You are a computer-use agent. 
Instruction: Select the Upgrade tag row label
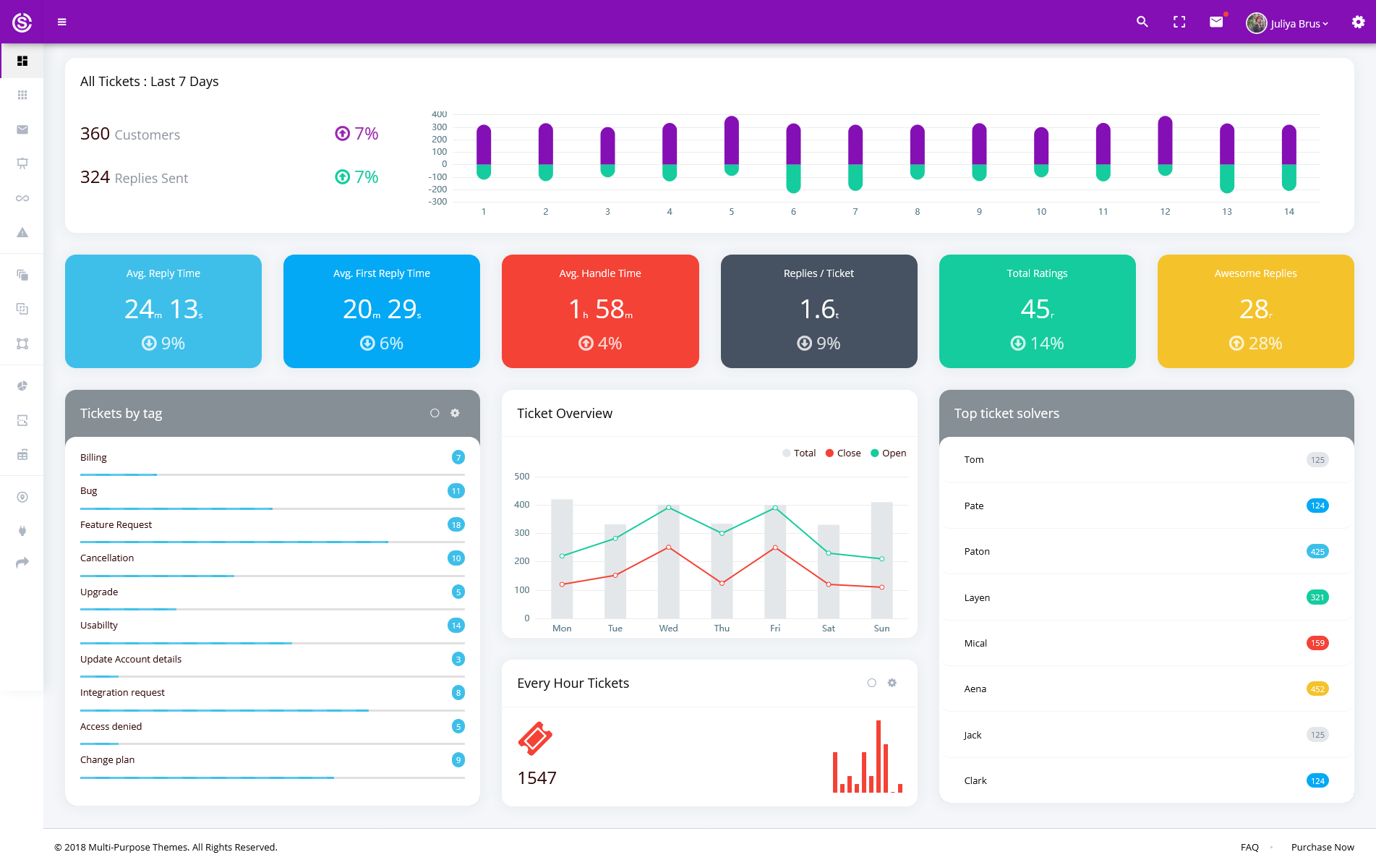point(99,592)
